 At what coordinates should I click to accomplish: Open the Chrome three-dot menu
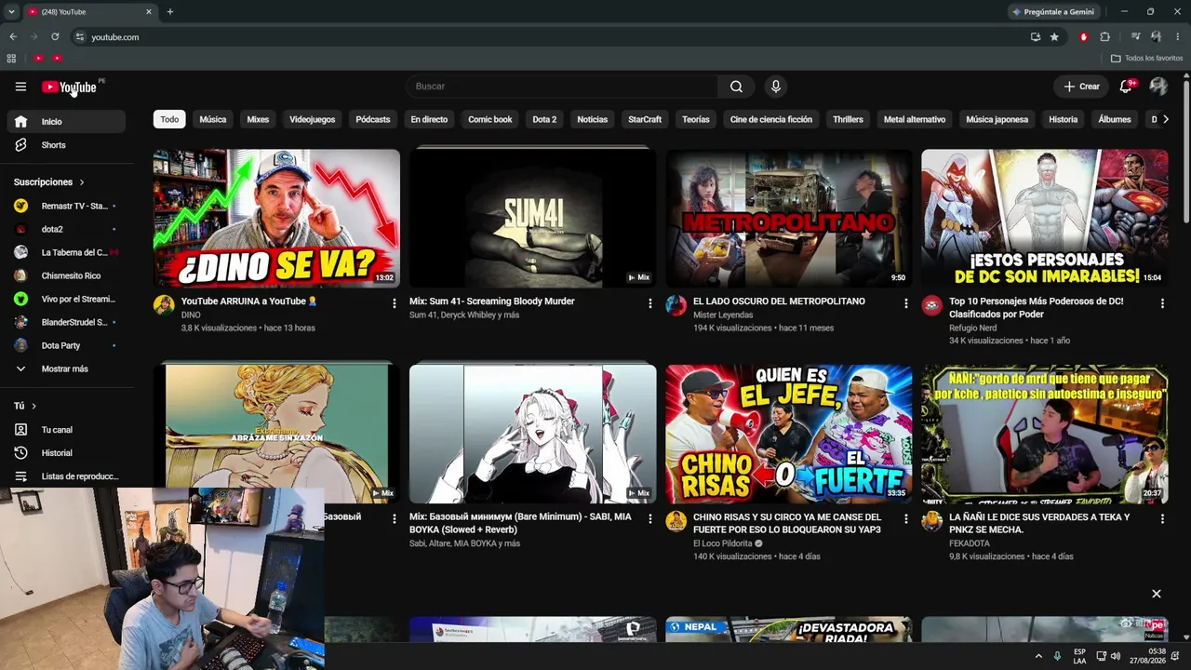click(1178, 37)
